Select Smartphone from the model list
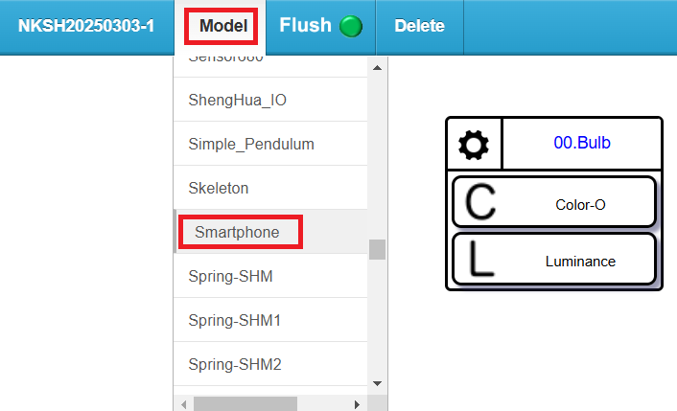 pyautogui.click(x=237, y=232)
